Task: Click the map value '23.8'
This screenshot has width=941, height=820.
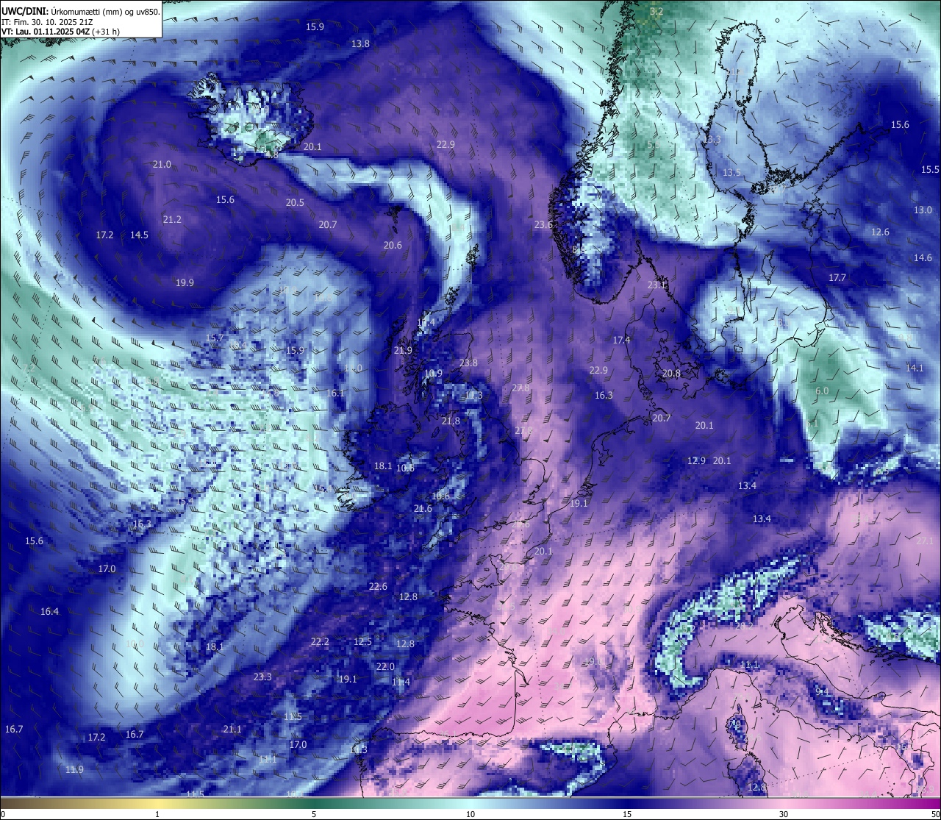Action: [468, 363]
